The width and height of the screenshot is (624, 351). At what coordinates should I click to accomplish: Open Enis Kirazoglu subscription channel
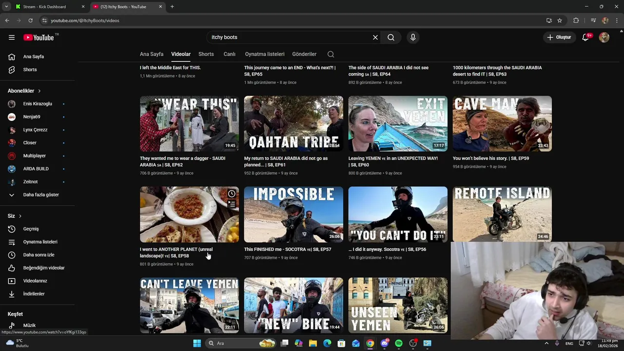[x=38, y=104]
